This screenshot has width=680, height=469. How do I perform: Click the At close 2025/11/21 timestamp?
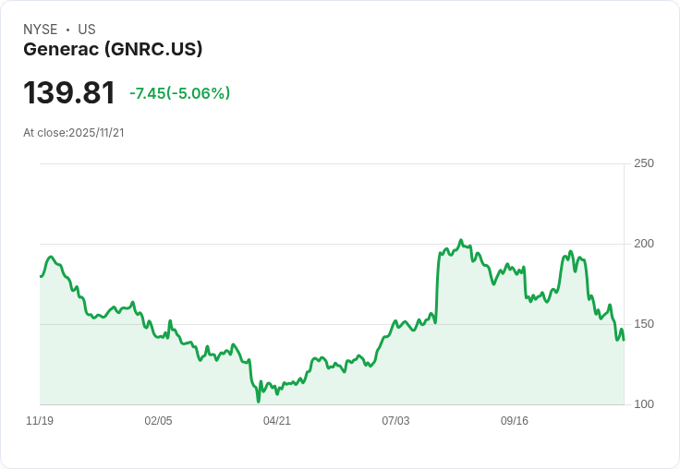click(74, 133)
